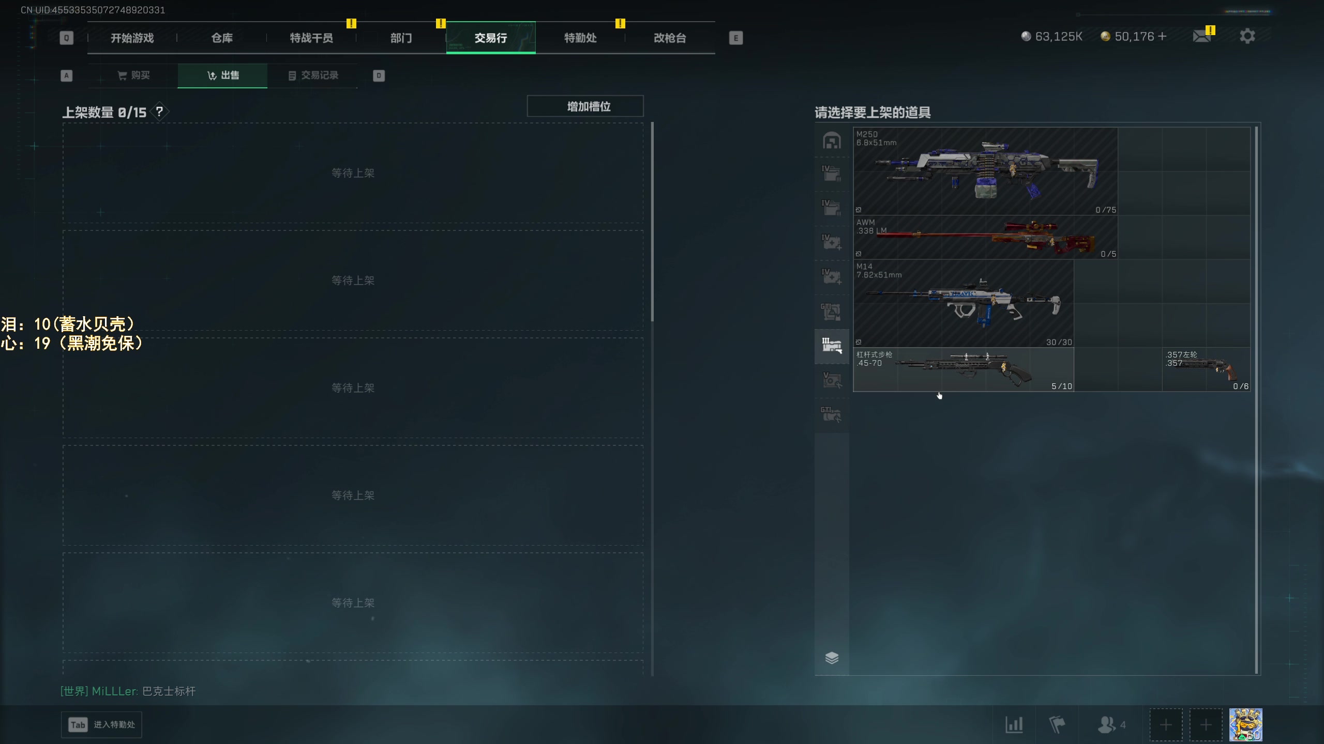Select the level V tool case icon
This screenshot has height=744, width=1324.
coord(832,380)
